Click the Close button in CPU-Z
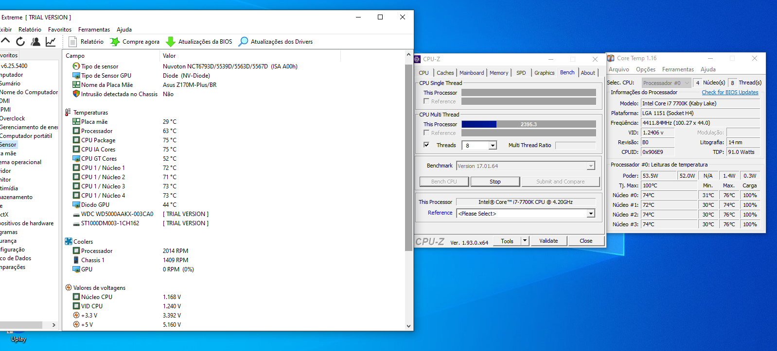The width and height of the screenshot is (777, 351). [586, 241]
